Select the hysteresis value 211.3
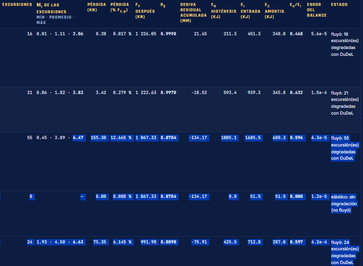Image resolution: width=363 pixels, height=266 pixels. pyautogui.click(x=230, y=34)
